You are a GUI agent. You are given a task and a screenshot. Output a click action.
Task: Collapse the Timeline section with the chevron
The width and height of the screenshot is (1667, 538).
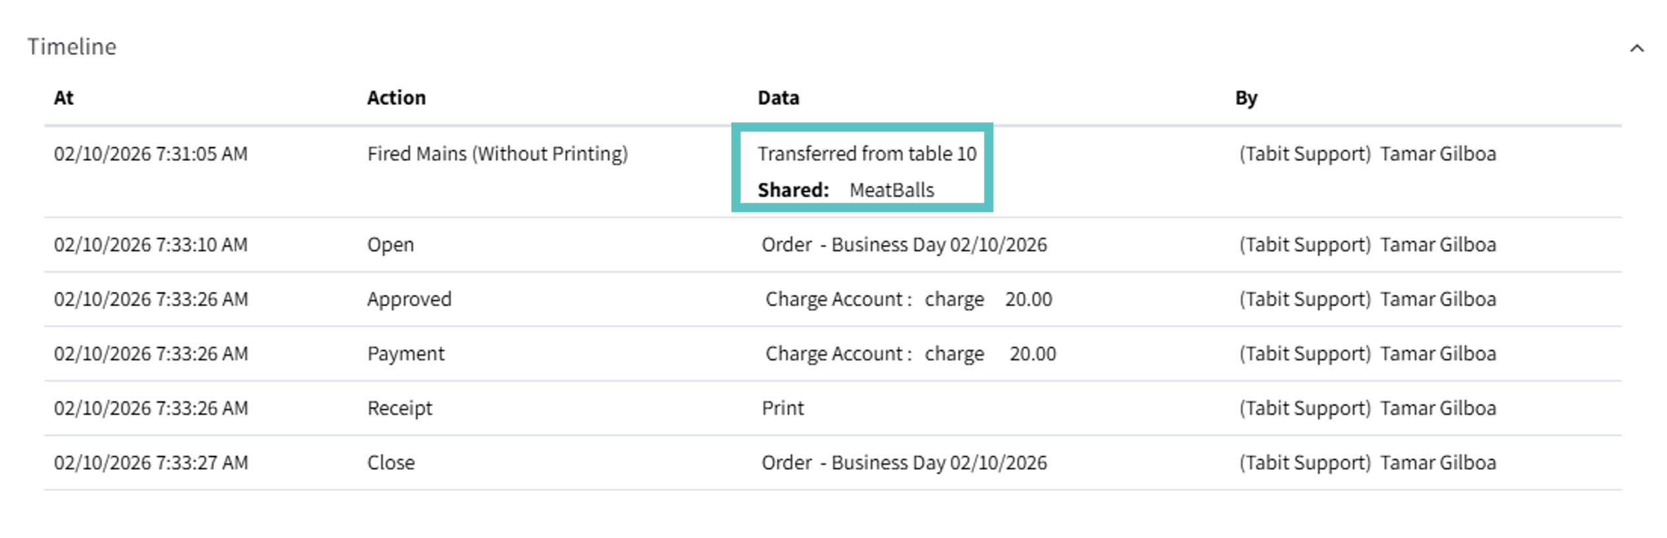1637,48
